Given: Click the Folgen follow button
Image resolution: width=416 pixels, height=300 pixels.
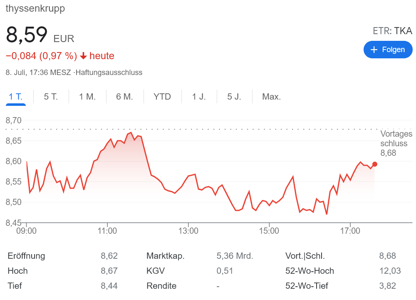Looking at the screenshot, I should coord(388,50).
